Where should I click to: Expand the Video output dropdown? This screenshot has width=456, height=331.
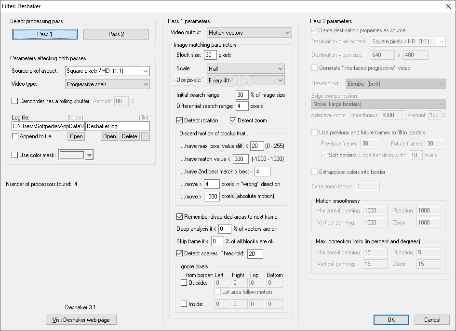pyautogui.click(x=249, y=33)
